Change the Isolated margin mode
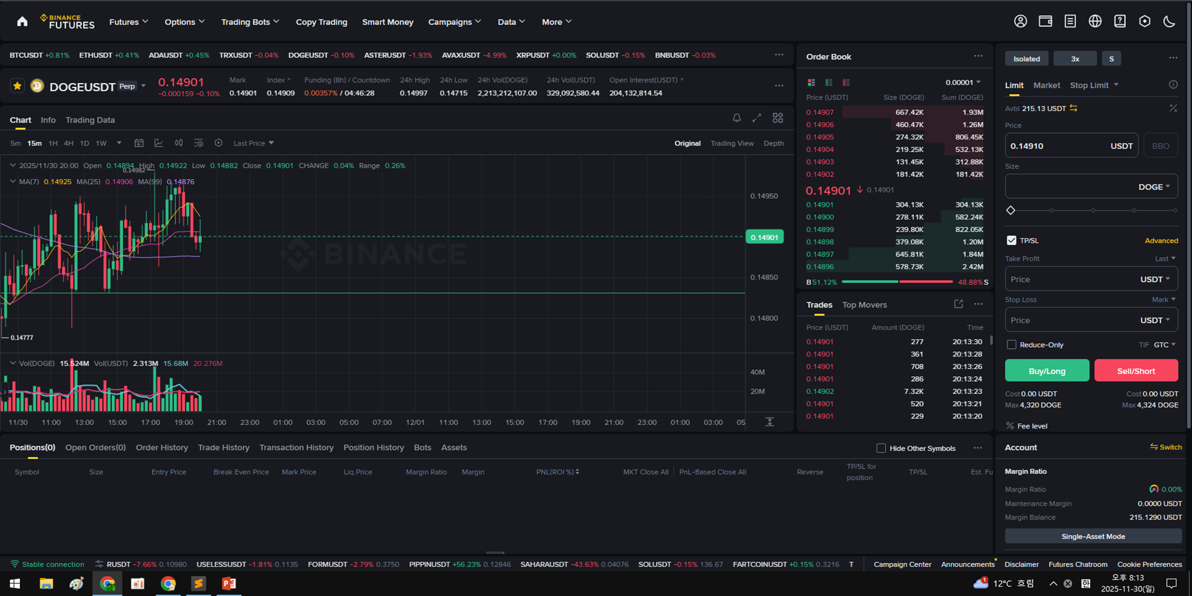The image size is (1192, 596). click(1026, 59)
